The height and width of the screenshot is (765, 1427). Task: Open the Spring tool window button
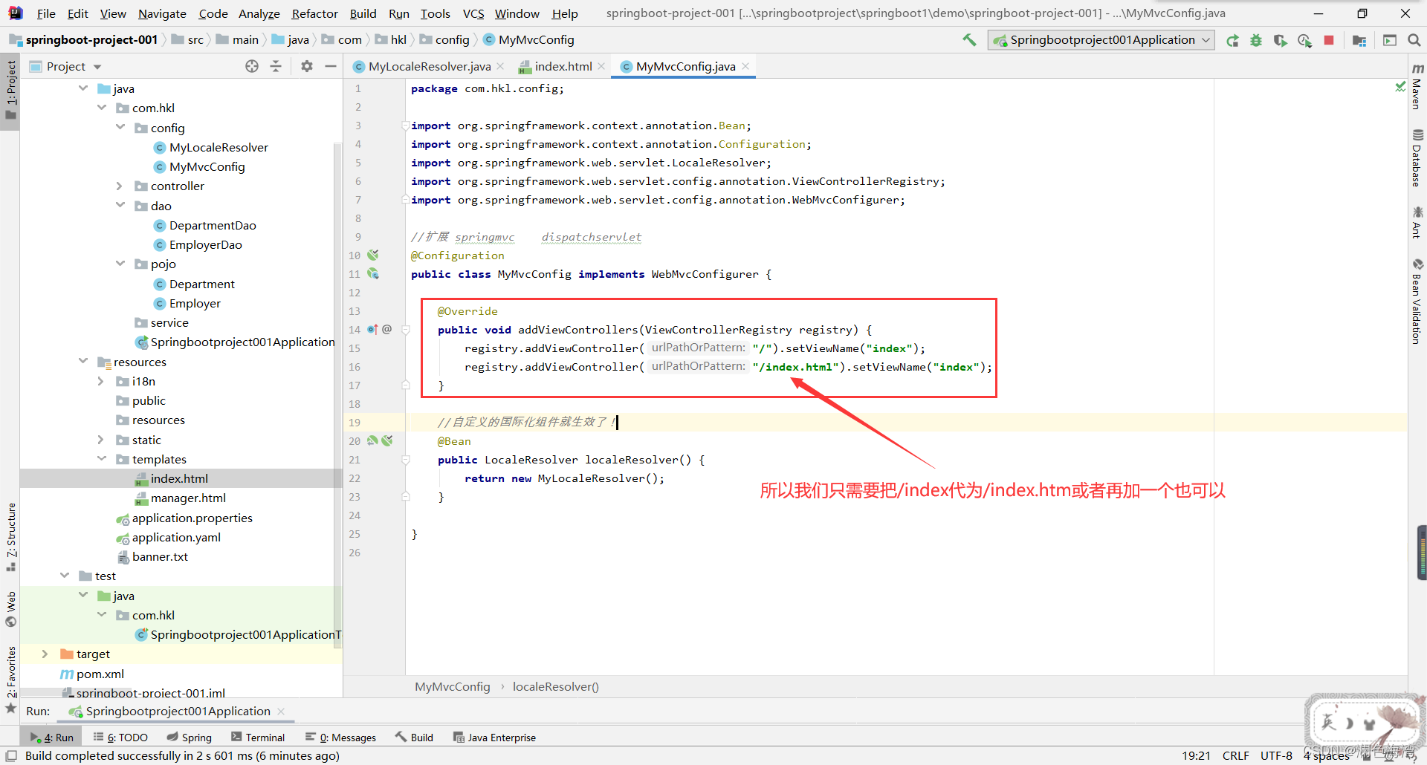[190, 738]
